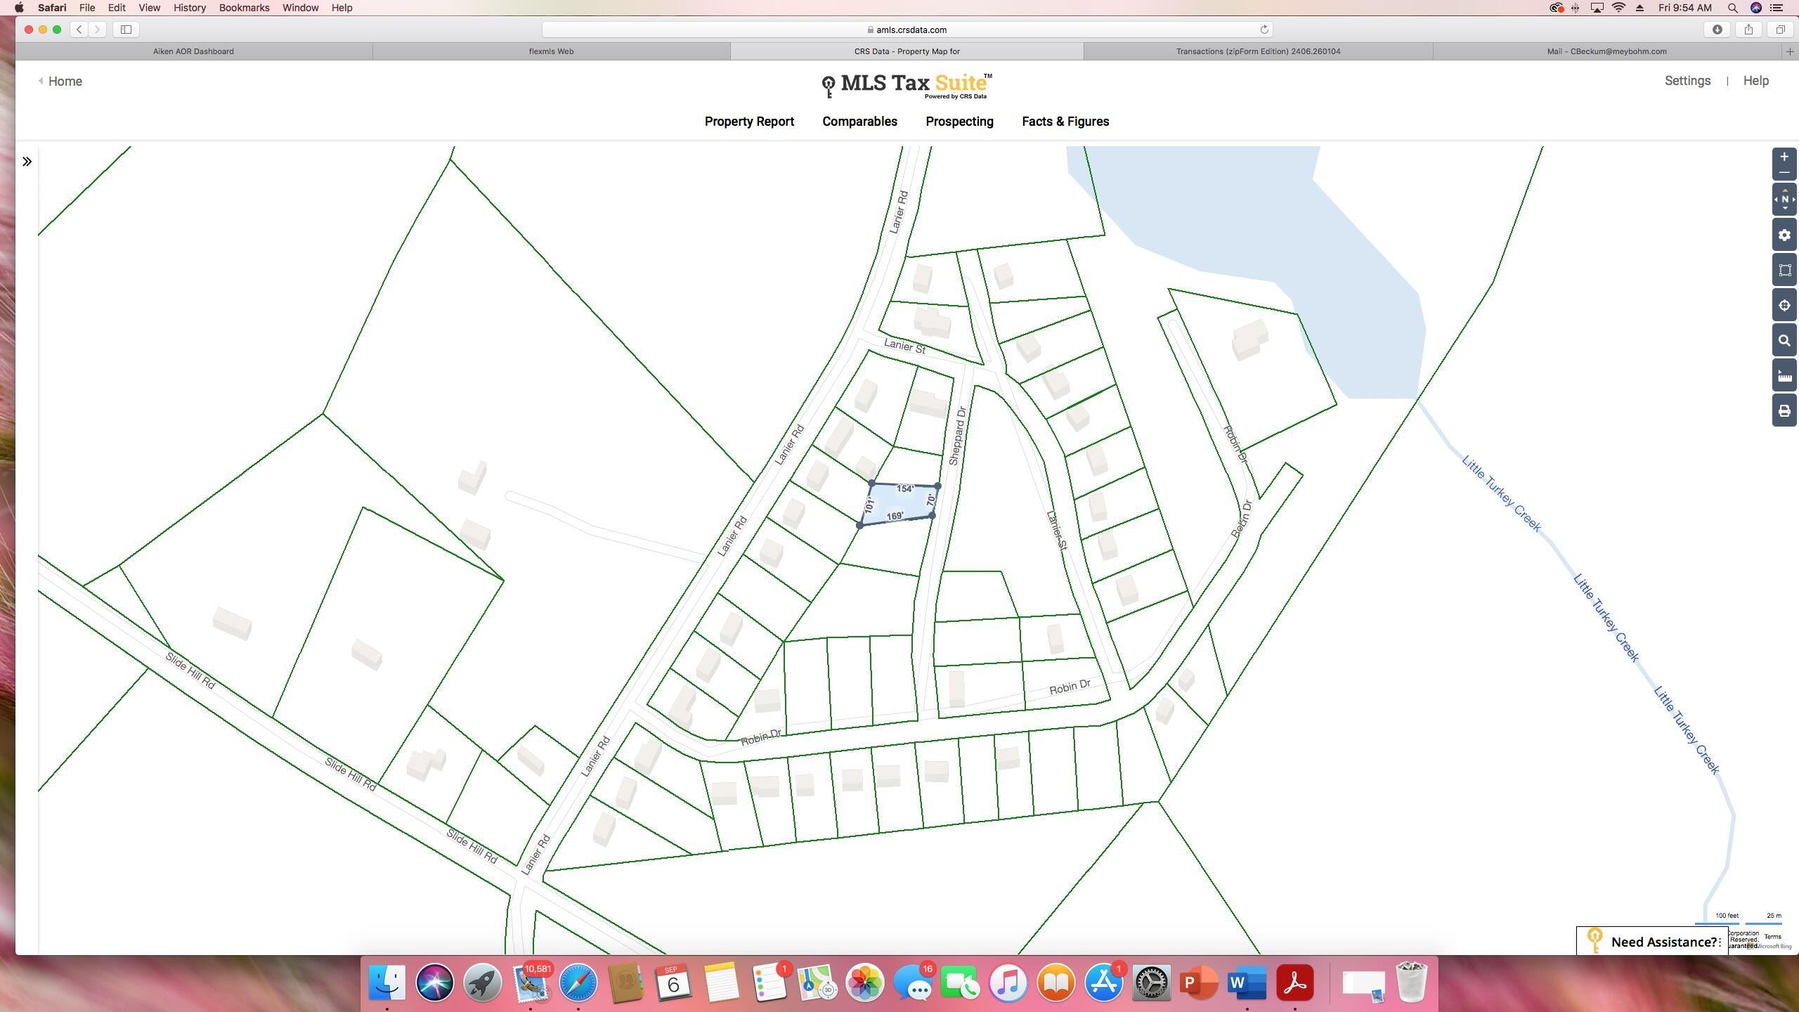Open Settings link
The height and width of the screenshot is (1012, 1799).
(x=1687, y=81)
